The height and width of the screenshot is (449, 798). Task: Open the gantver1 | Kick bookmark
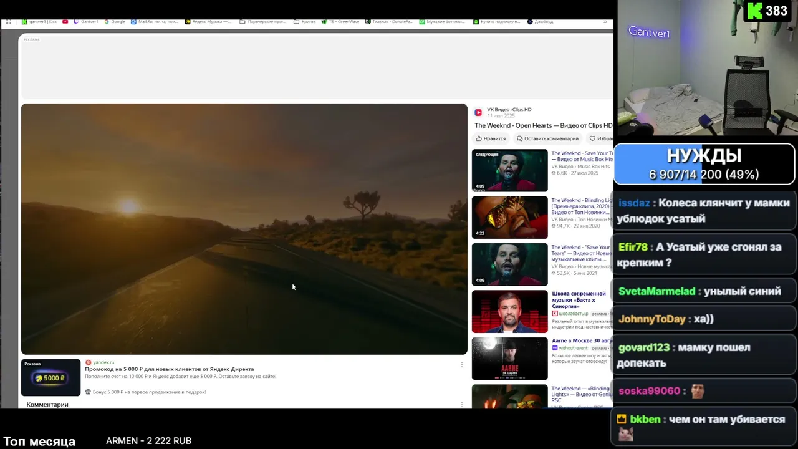[x=39, y=22]
